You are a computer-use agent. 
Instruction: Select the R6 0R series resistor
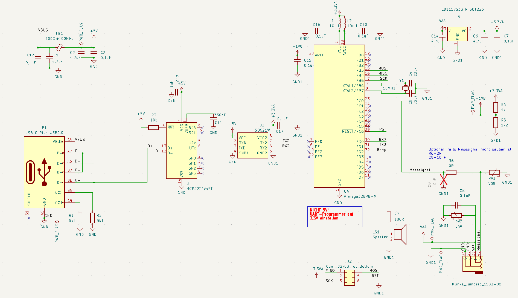[451, 172]
